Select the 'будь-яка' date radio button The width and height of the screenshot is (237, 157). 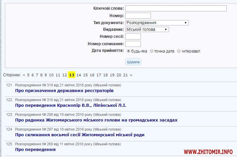(129, 51)
